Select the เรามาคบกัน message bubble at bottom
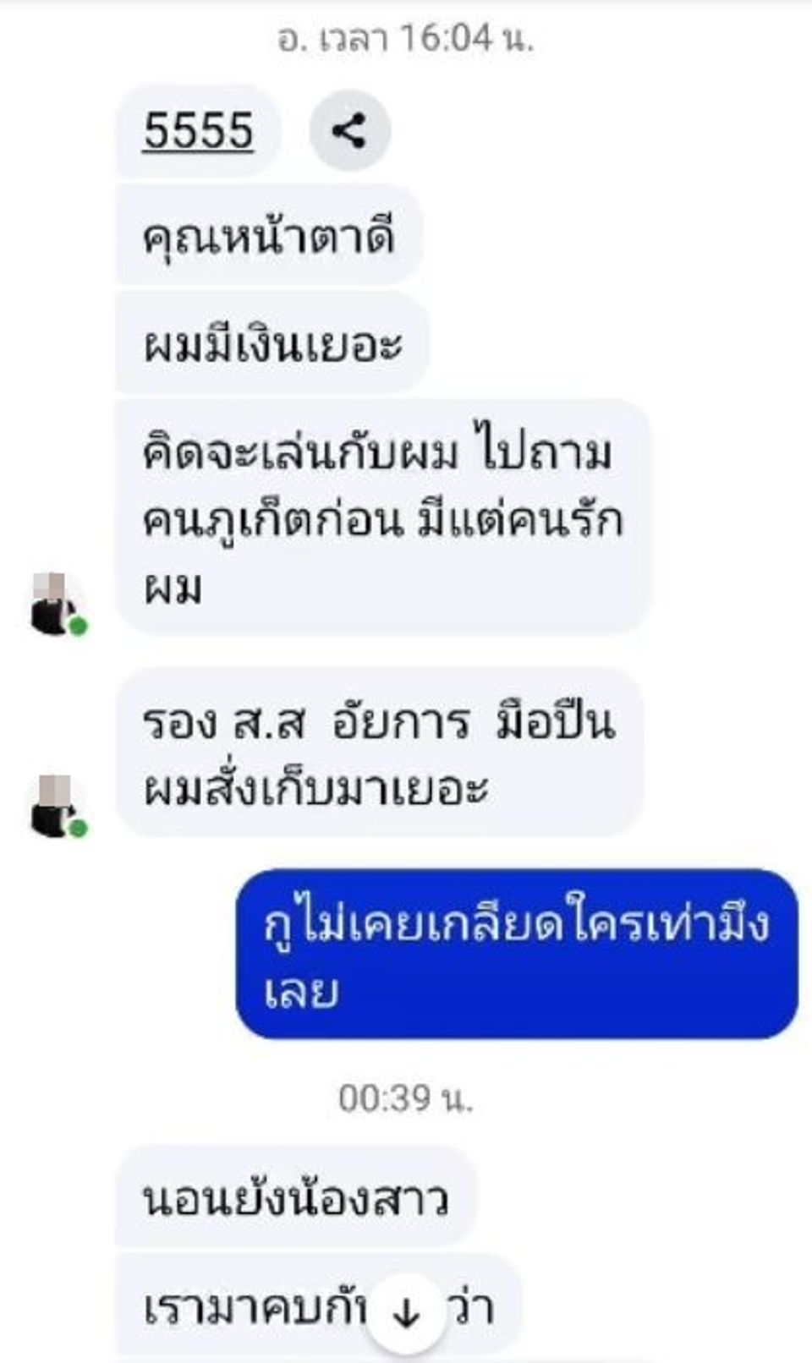The image size is (812, 1363). (x=318, y=1305)
